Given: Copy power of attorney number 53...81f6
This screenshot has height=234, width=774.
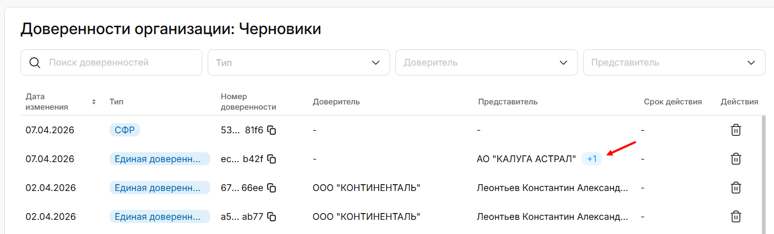Looking at the screenshot, I should pyautogui.click(x=272, y=130).
